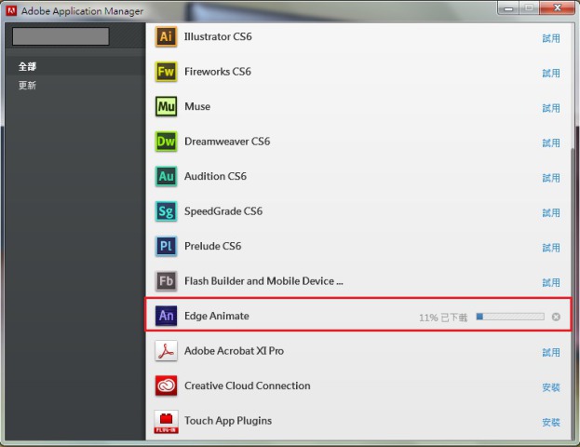Select the Prelude CS6 Pl icon
Image resolution: width=580 pixels, height=447 pixels.
(x=166, y=247)
